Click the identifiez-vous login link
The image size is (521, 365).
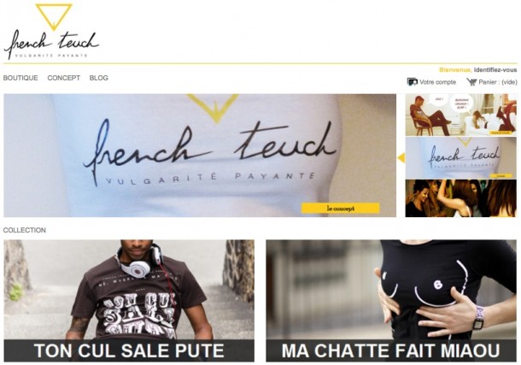[495, 70]
